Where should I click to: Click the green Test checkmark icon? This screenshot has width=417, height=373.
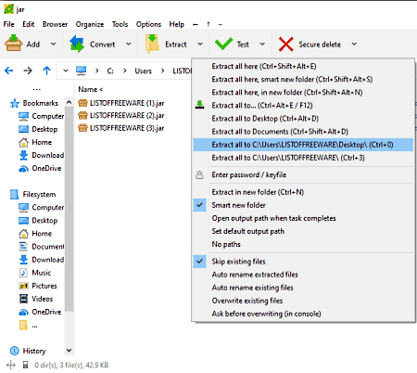pos(223,44)
